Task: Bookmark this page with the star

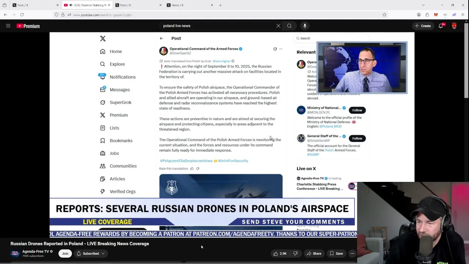Action: (x=384, y=15)
